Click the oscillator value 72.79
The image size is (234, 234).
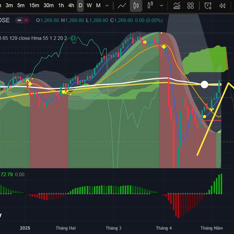click(7, 174)
